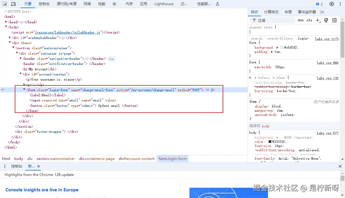Click the rendering emulation paintbrush icon

coord(326,20)
